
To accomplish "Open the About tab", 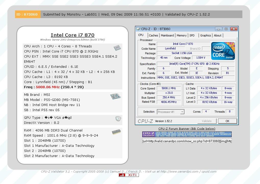I will [x=218, y=35].
